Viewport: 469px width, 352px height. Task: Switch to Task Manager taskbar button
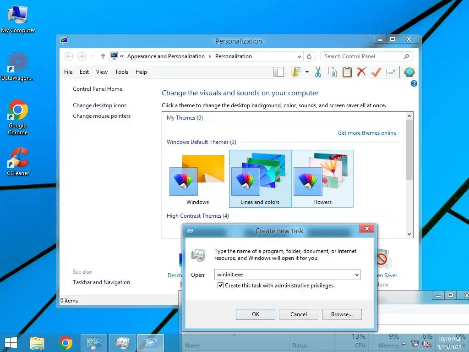coord(122,343)
